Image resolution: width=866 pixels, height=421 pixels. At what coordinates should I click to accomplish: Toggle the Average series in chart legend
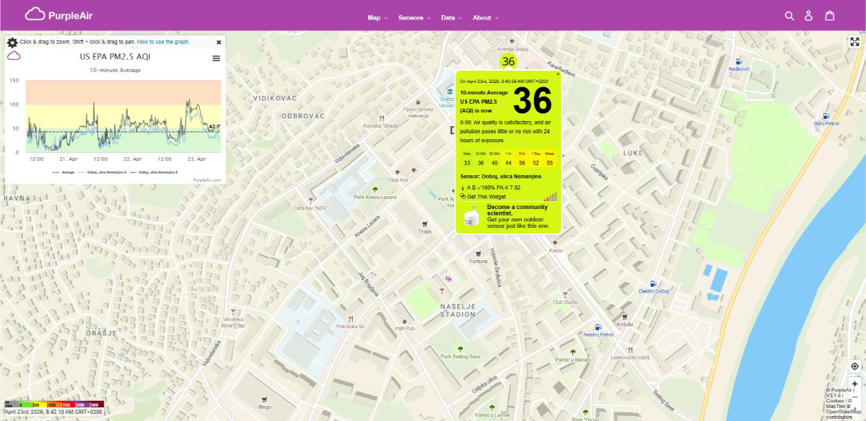pyautogui.click(x=66, y=172)
